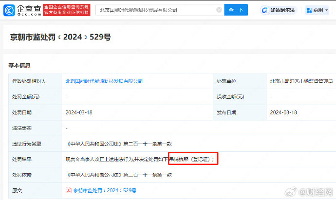
Task: Select the 基本信息 section heading
Action: click(19, 65)
